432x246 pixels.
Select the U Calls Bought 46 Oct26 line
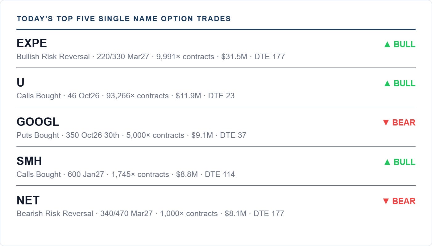tap(126, 96)
